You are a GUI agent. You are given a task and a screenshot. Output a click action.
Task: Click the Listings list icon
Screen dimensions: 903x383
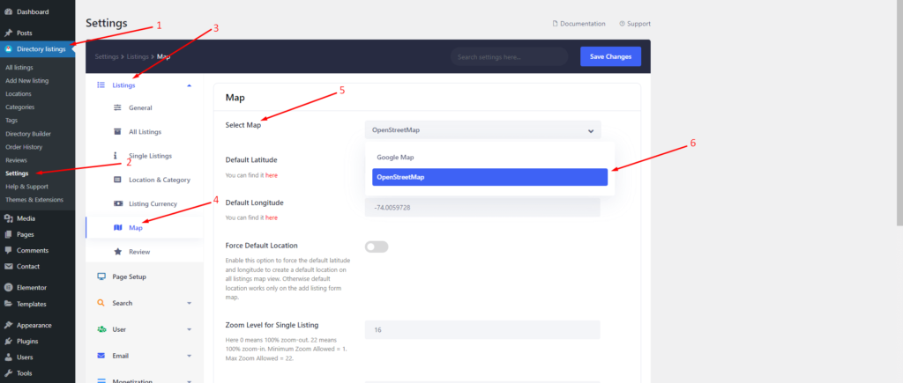[x=101, y=85]
